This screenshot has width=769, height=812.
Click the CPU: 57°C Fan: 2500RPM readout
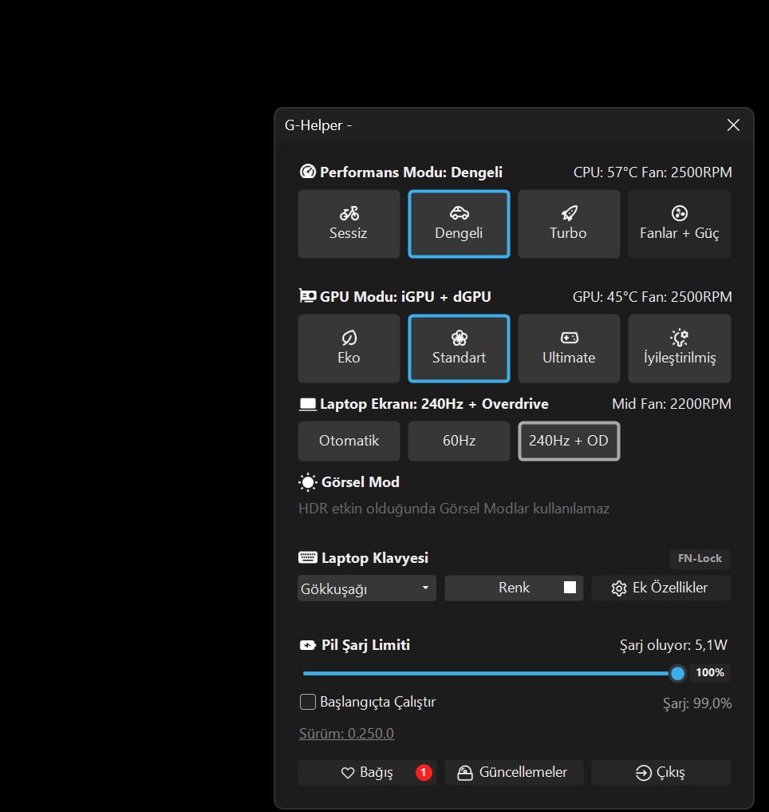653,172
